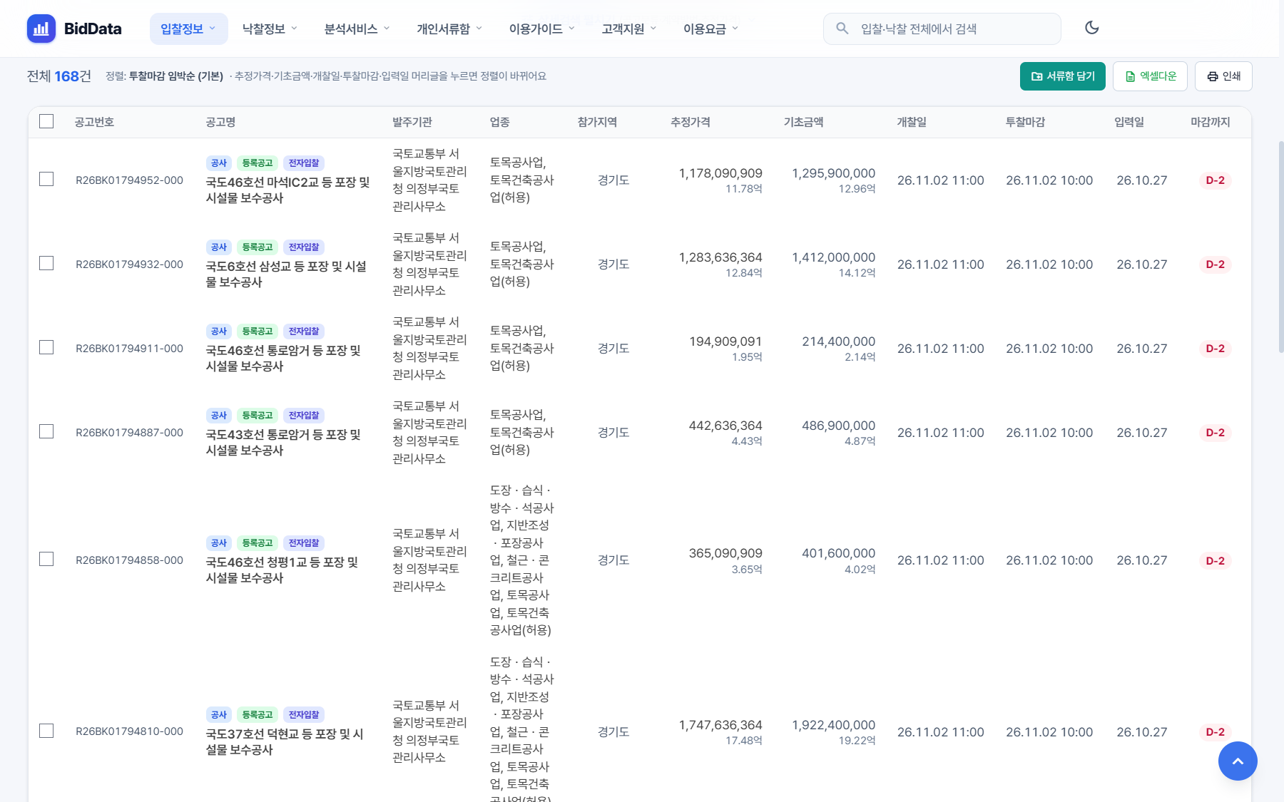Open the 이용요금 menu
Image resolution: width=1284 pixels, height=802 pixels.
pyautogui.click(x=710, y=29)
